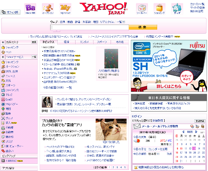This screenshot has height=171, width=208.
Task: Open the 新規取得 ID link
Action: tap(158, 120)
